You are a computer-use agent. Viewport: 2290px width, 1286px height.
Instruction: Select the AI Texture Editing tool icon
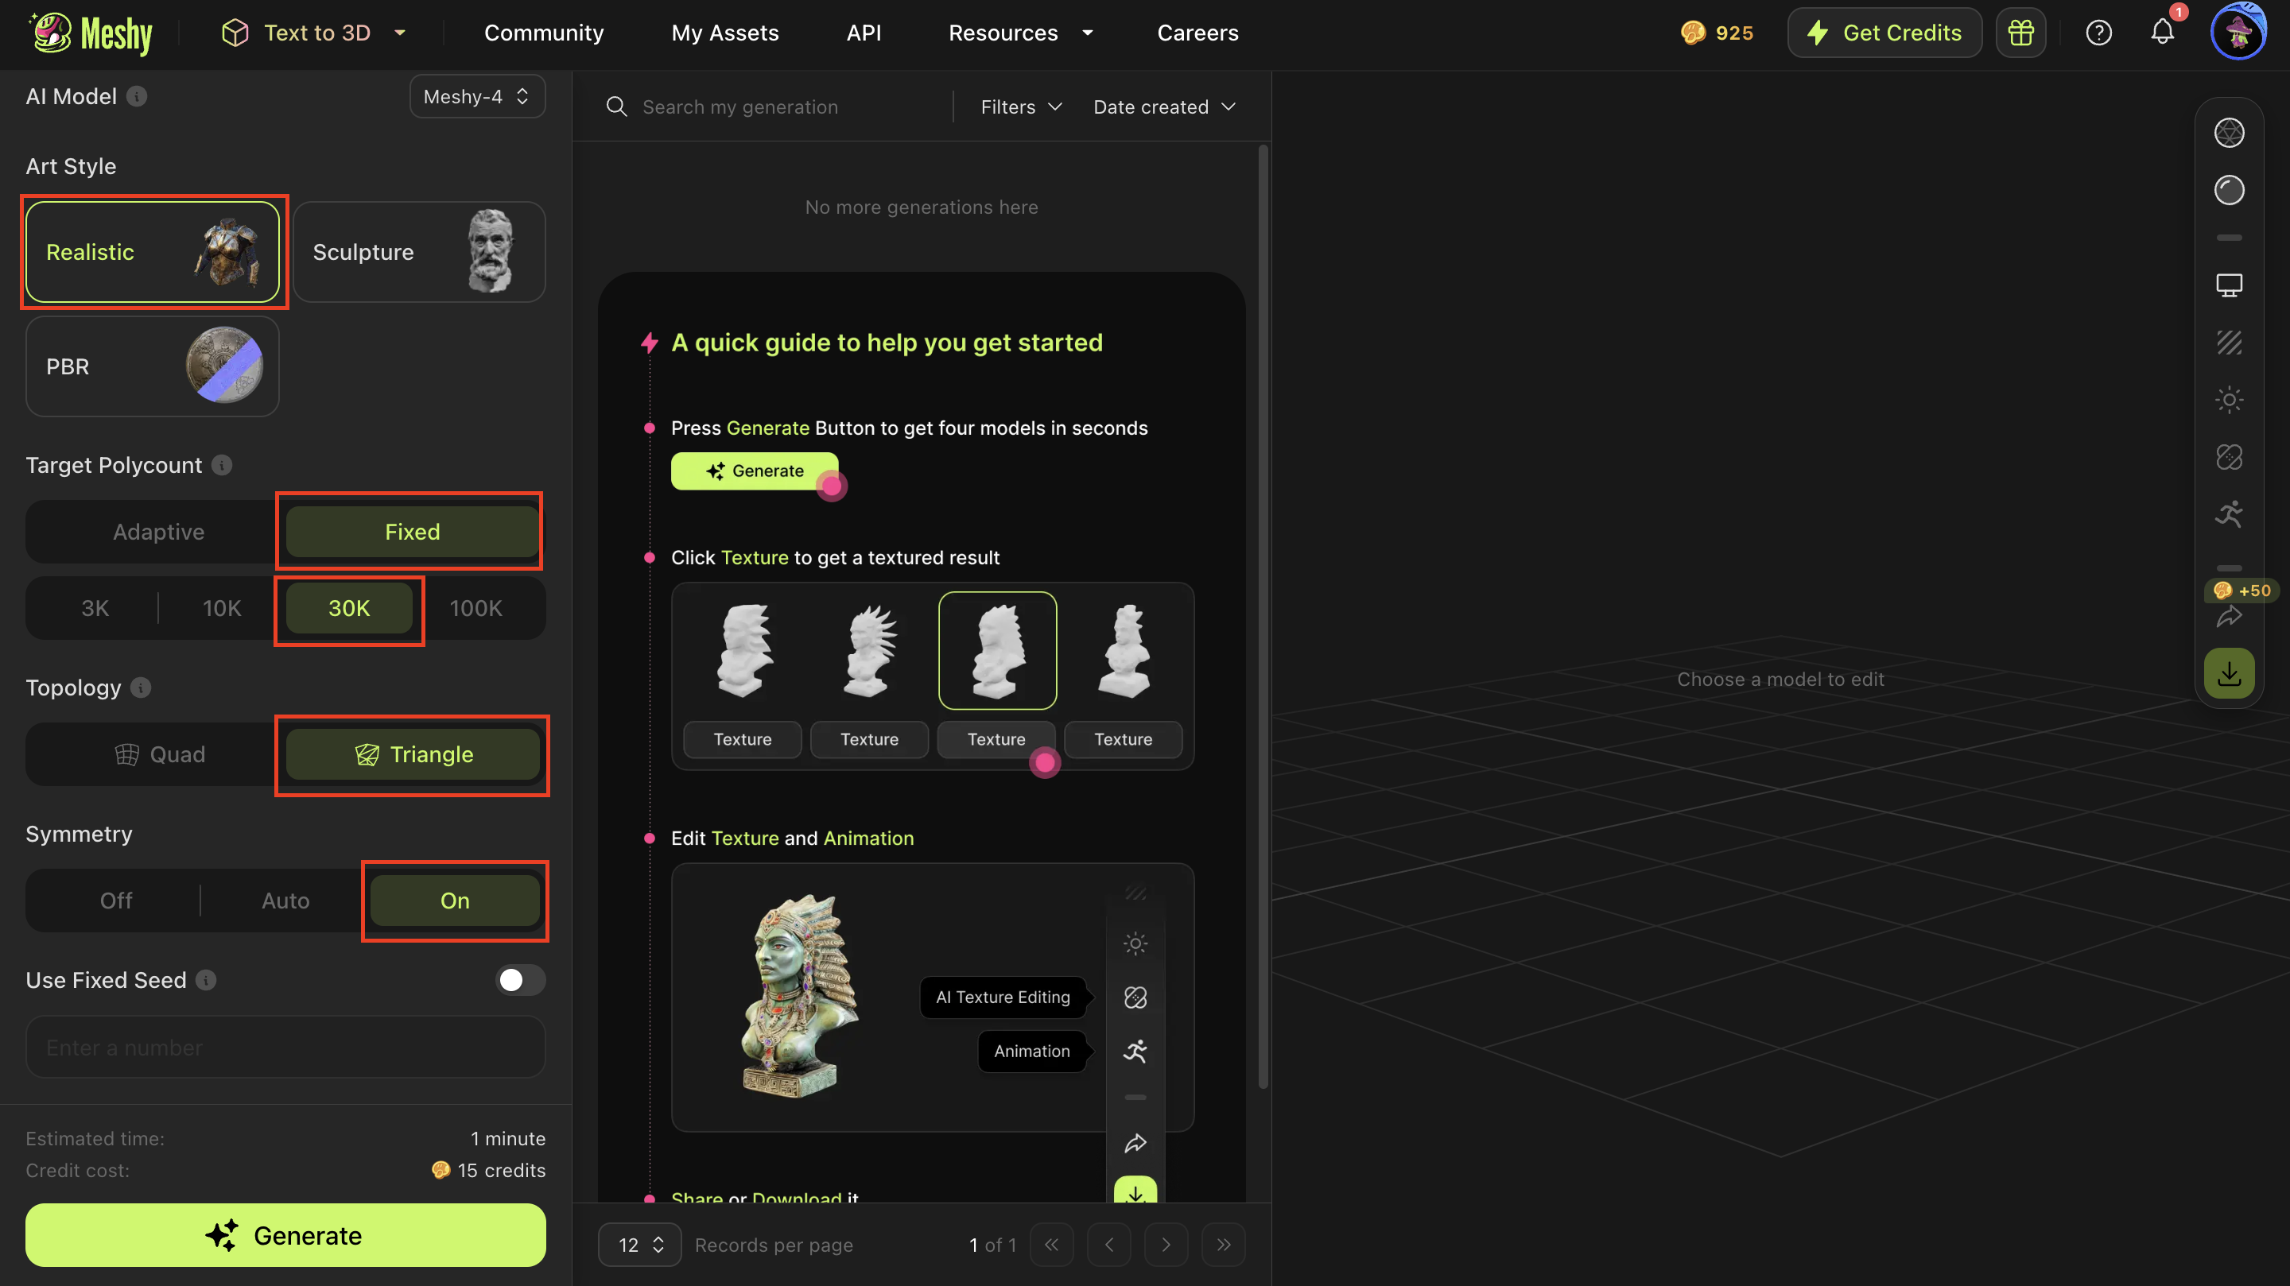2230,457
